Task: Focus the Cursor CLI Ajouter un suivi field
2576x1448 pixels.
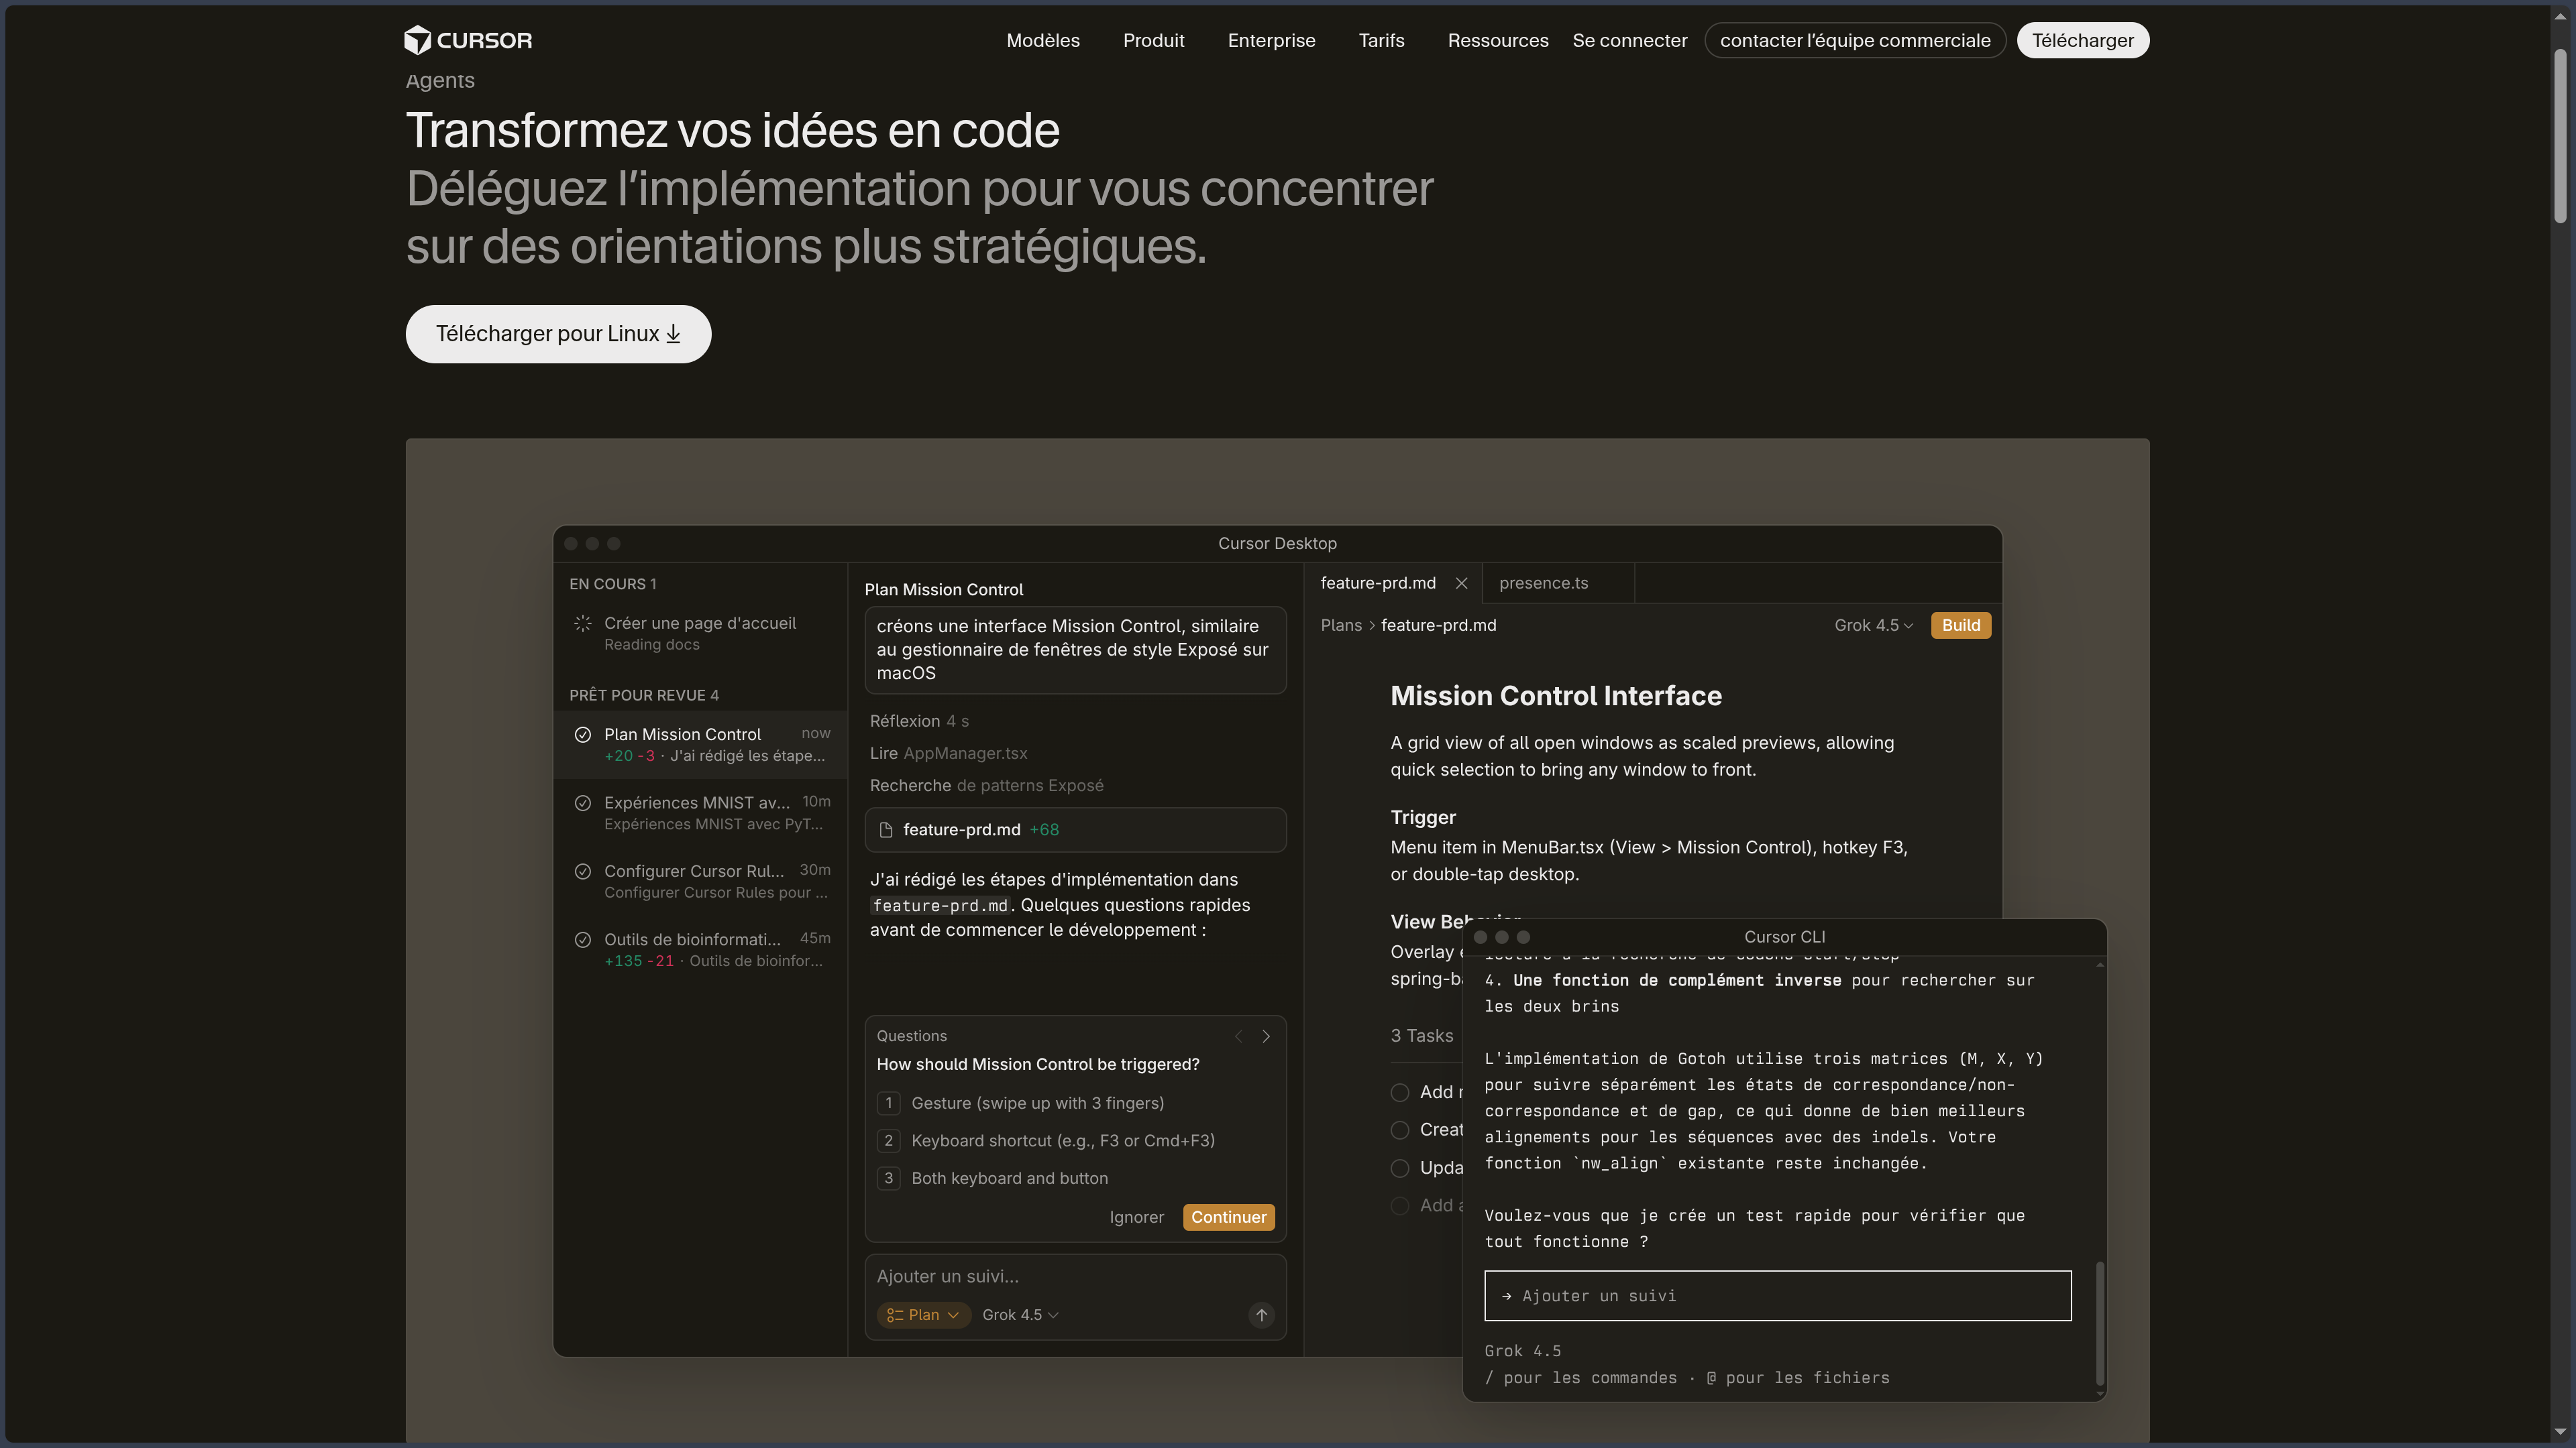Action: tap(1777, 1296)
